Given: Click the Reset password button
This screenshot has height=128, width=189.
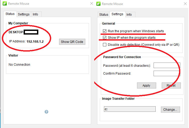Looking at the screenshot, I should click(171, 86).
